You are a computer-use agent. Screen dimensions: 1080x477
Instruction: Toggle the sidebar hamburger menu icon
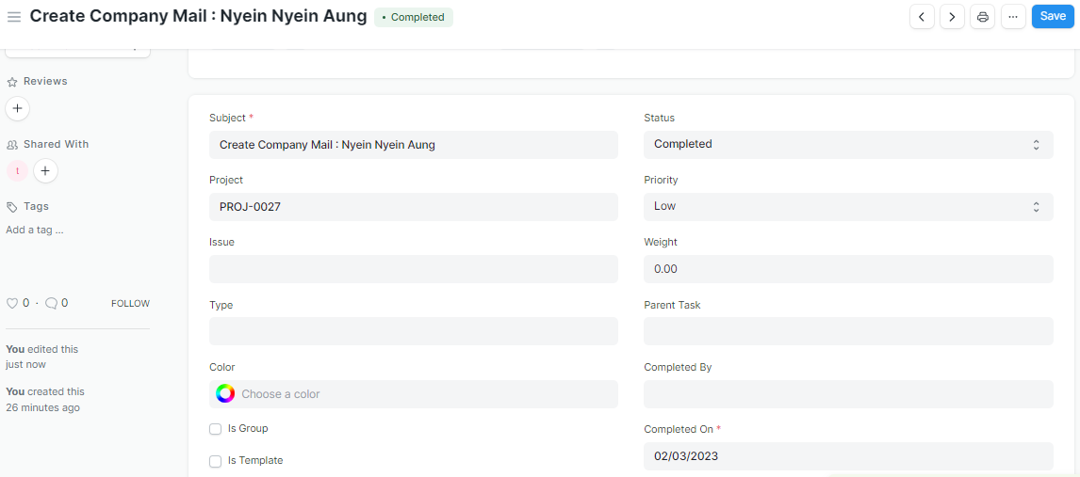point(14,17)
